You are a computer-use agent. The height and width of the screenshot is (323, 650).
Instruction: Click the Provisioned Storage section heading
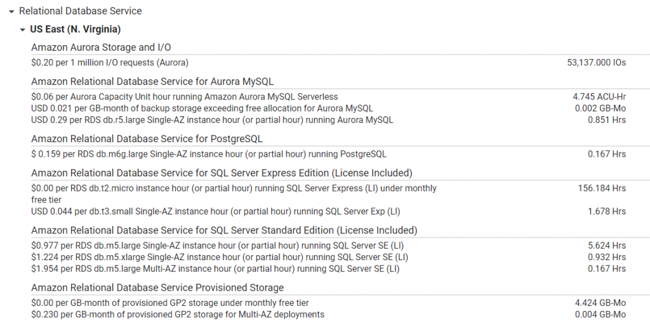157,287
